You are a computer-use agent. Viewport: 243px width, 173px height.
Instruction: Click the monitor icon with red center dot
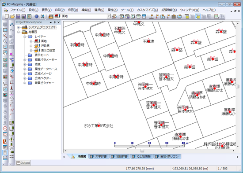pyautogui.click(x=5, y=47)
